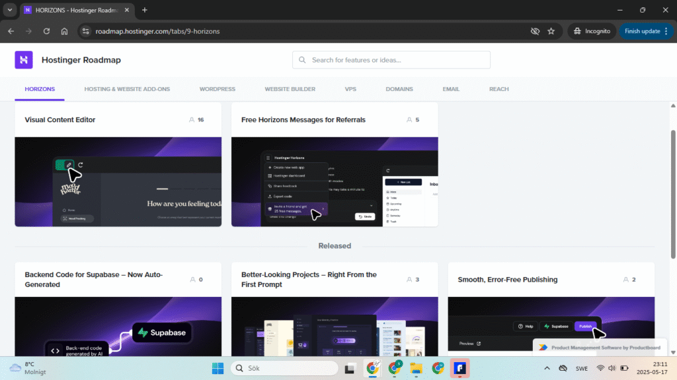This screenshot has width=677, height=380.
Task: Open the Better-Looking Projects preview image
Action: [335, 327]
